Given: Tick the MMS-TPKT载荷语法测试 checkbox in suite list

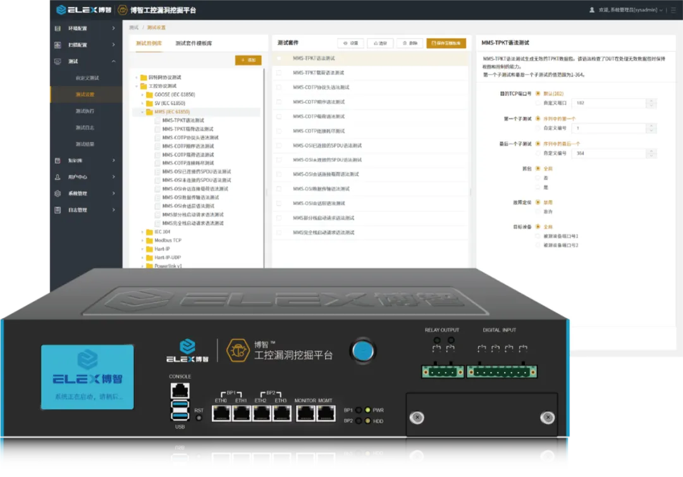Looking at the screenshot, I should coord(279,73).
